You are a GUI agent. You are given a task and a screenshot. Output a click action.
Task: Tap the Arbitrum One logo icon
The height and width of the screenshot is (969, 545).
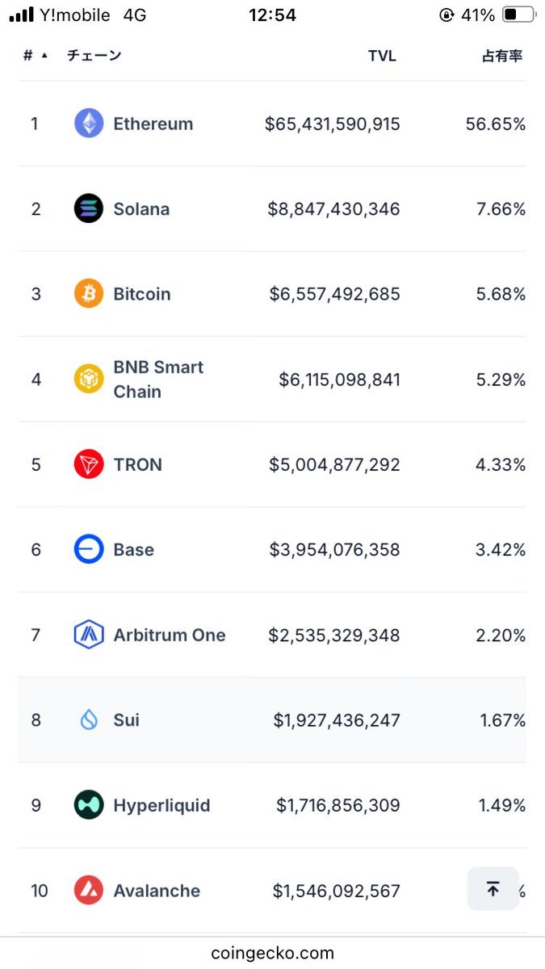click(x=89, y=635)
